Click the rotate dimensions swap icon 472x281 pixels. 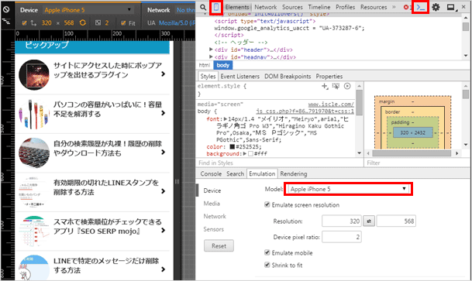pyautogui.click(x=83, y=22)
